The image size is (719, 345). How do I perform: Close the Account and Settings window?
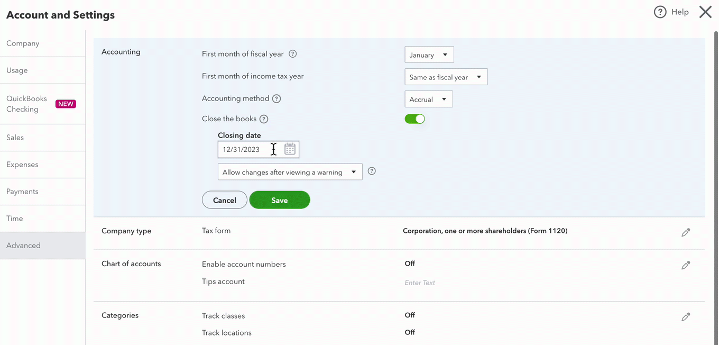(705, 12)
